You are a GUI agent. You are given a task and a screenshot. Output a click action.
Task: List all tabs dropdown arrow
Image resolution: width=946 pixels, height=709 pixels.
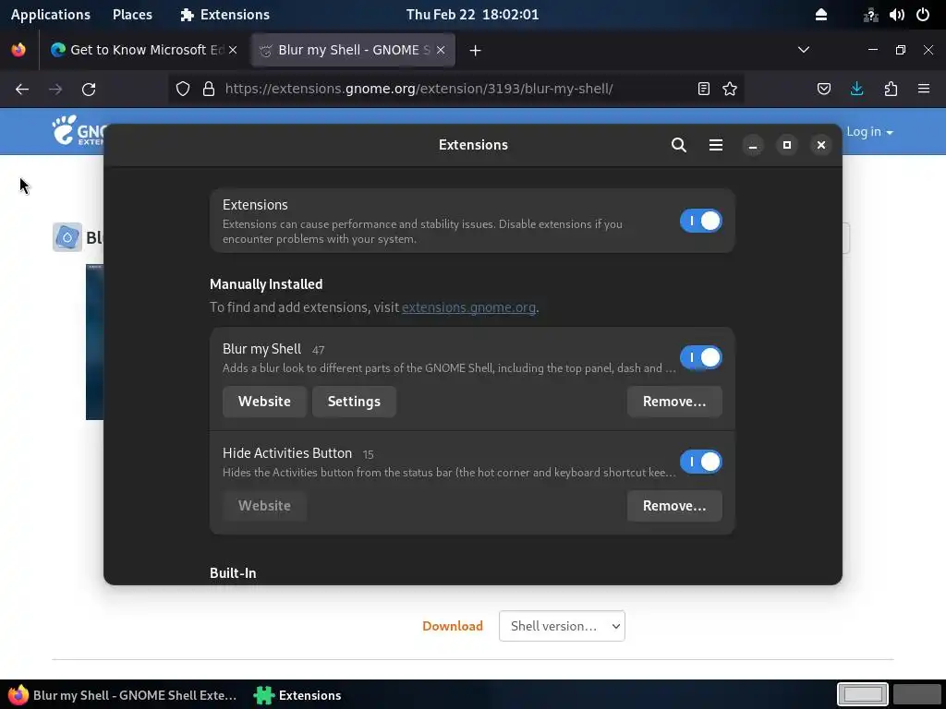pos(804,50)
